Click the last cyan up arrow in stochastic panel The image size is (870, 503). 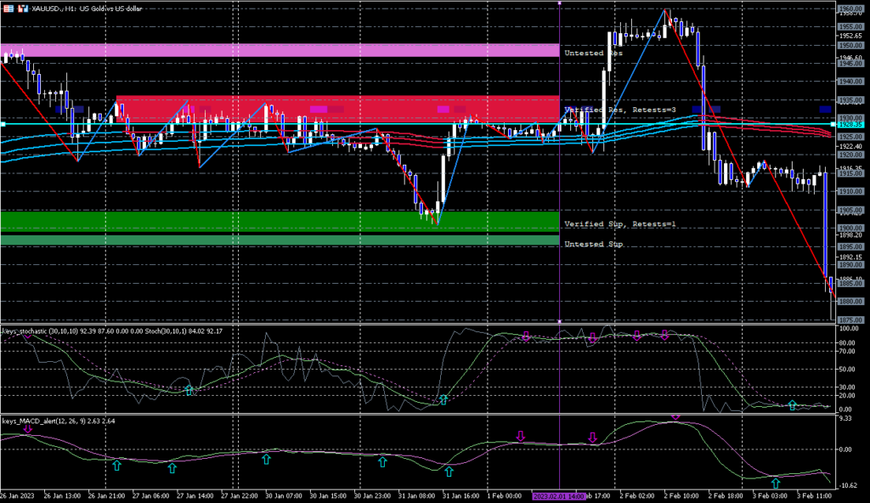793,405
